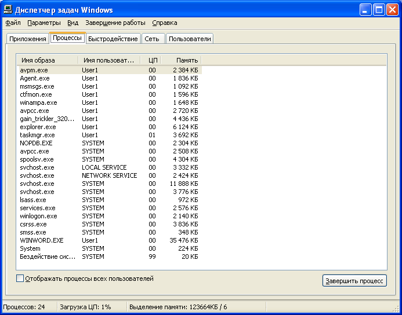
Task: Select the Бездействие системы process
Action: point(110,257)
